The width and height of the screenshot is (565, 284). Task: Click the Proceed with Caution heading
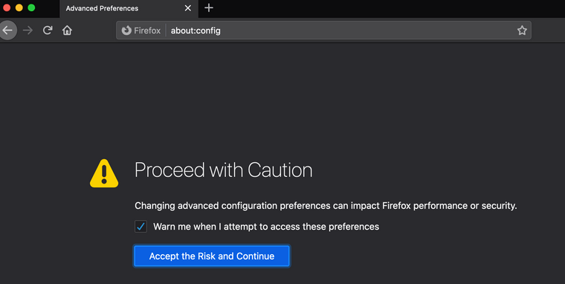tap(224, 170)
